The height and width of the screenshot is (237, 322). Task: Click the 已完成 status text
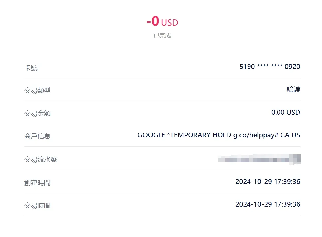[x=162, y=36]
